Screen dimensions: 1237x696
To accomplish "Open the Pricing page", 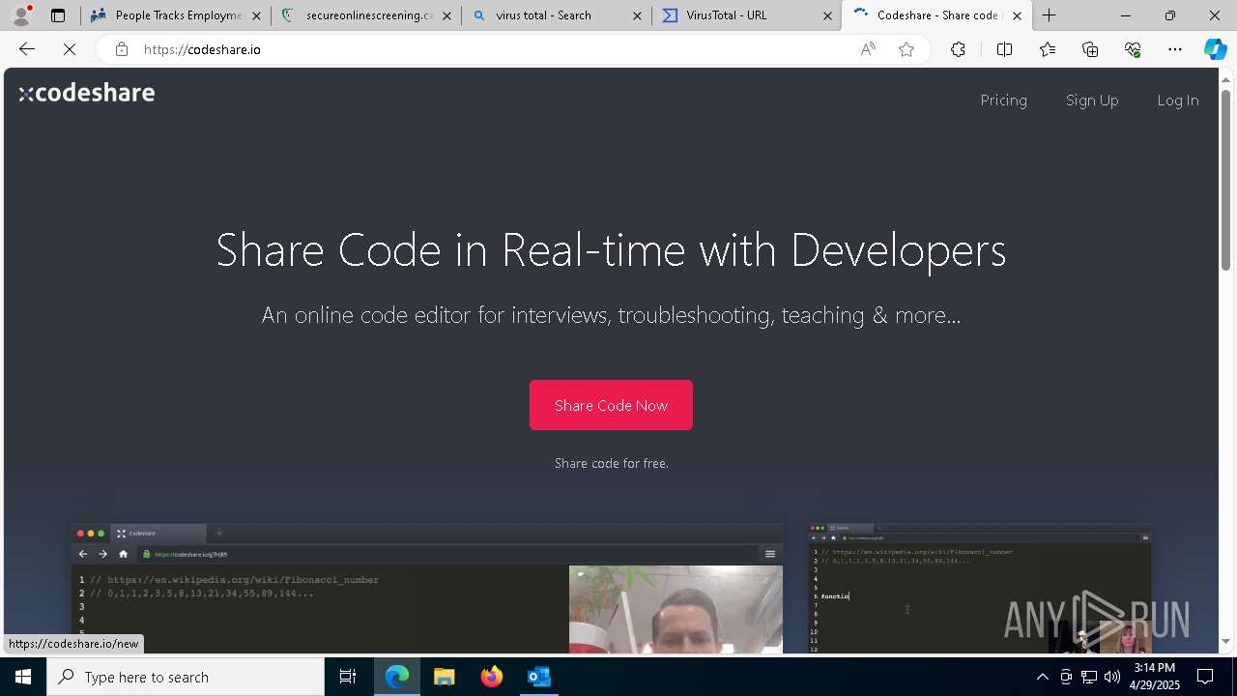I will pyautogui.click(x=1003, y=101).
